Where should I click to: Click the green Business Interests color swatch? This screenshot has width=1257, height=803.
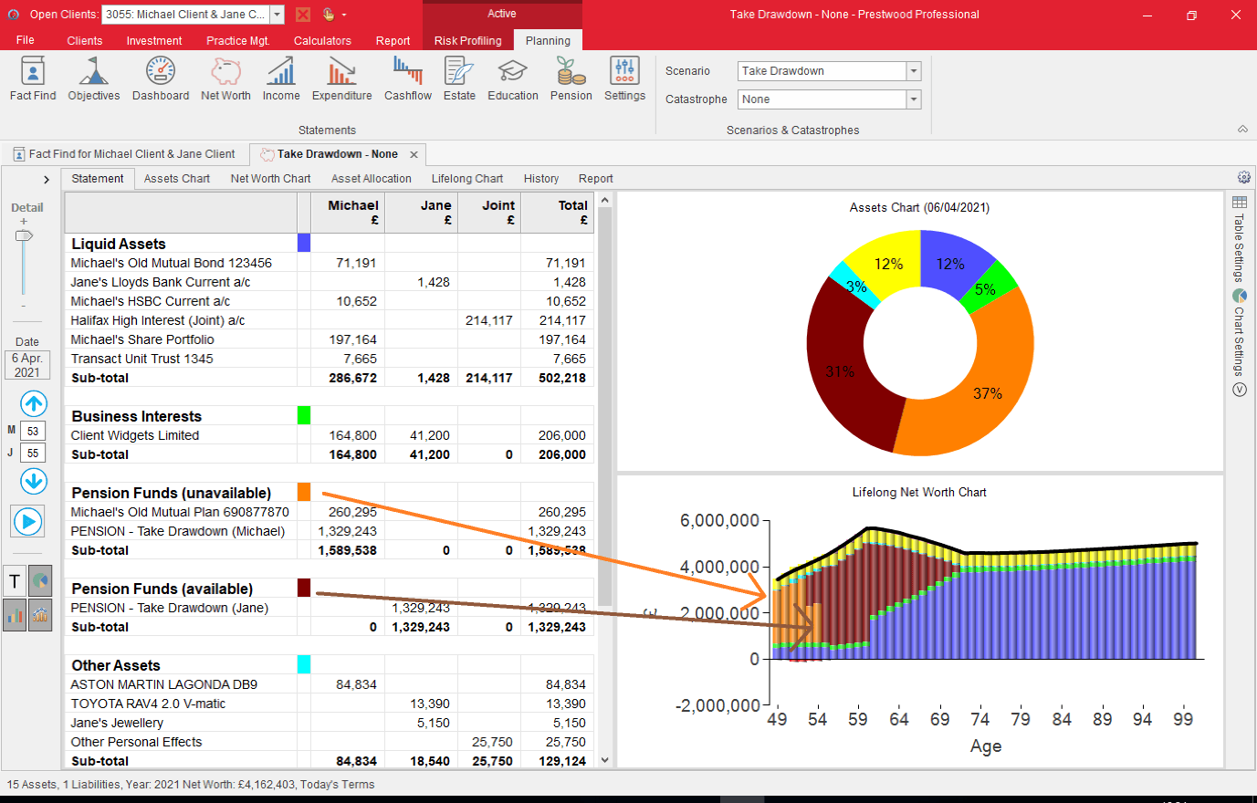pyautogui.click(x=304, y=415)
